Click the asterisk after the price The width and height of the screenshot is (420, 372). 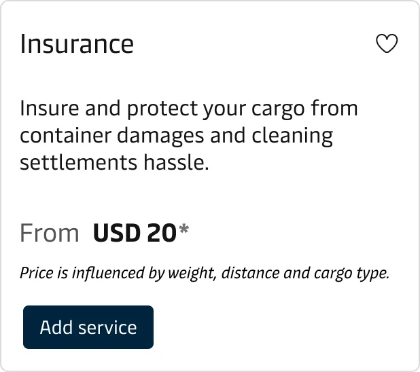tap(183, 231)
